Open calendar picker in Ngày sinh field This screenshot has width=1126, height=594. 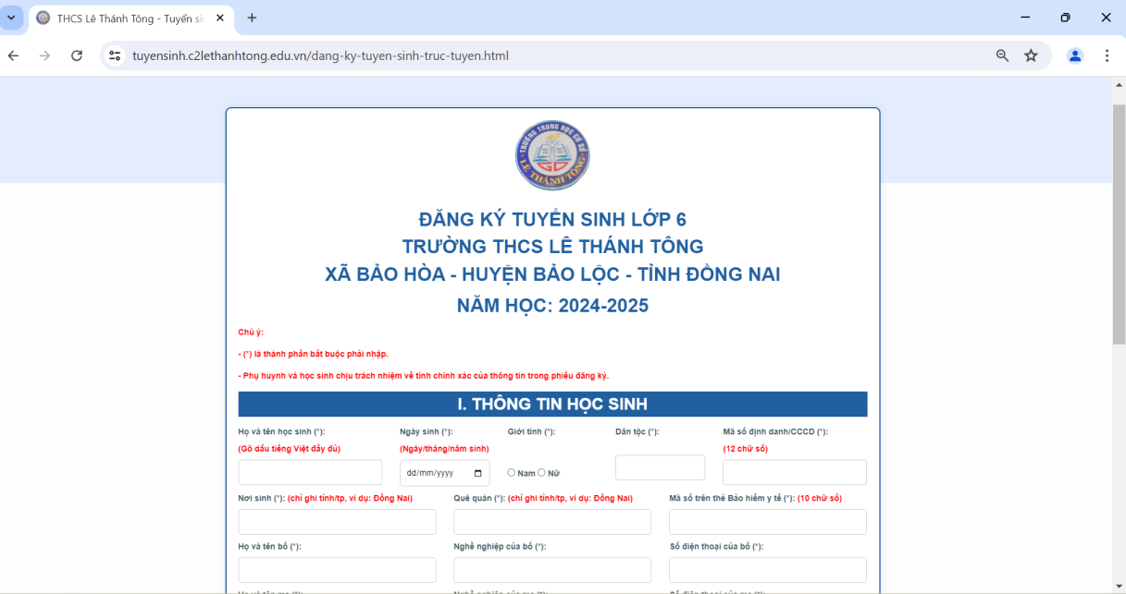477,473
